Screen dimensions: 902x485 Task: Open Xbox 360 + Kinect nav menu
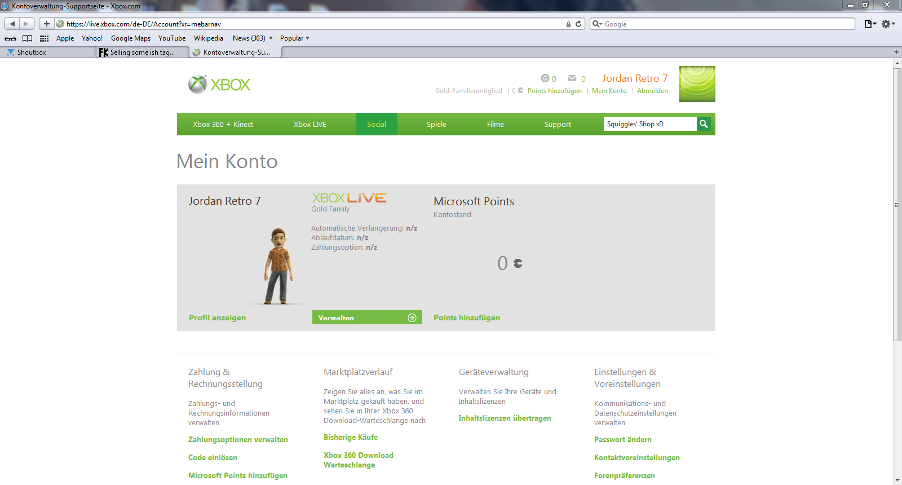coord(223,124)
